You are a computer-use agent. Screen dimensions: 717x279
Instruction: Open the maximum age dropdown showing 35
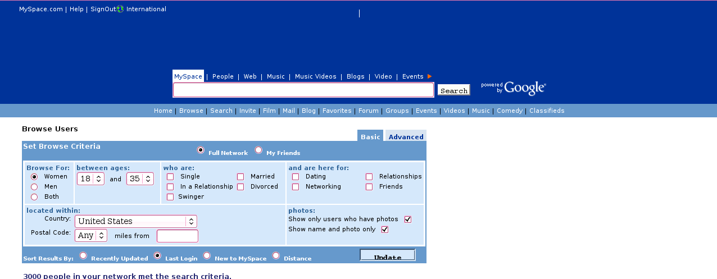tap(140, 179)
